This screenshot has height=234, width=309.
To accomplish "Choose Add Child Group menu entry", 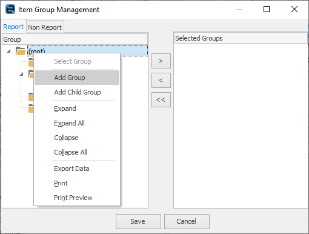I will tap(77, 92).
